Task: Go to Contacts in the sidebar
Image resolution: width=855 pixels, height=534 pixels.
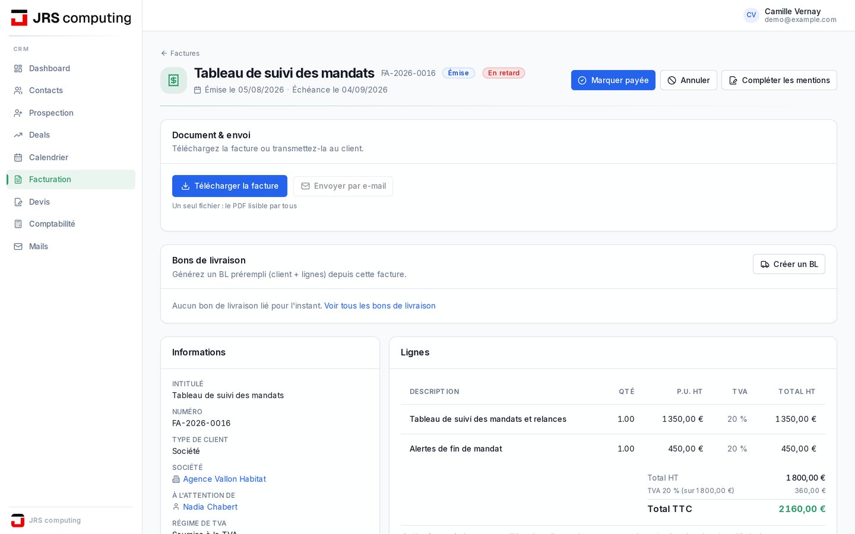Action: [71, 90]
